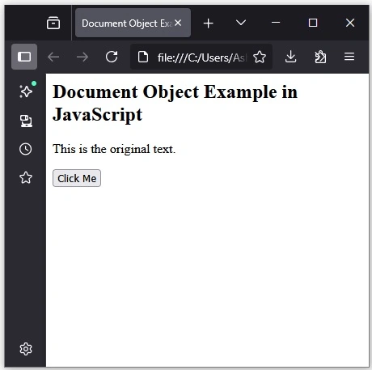The width and height of the screenshot is (372, 370).
Task: Open Firefox View in the tab bar
Action: (x=53, y=23)
